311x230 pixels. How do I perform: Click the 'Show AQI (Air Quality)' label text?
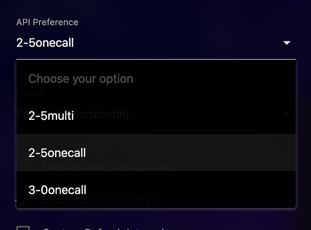point(98,201)
